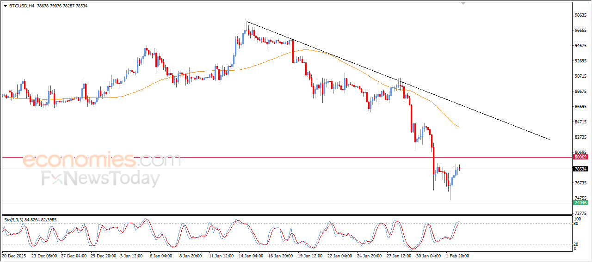This screenshot has height=262, width=592.
Task: Click the stochastic 100 level label
Action: (x=577, y=219)
